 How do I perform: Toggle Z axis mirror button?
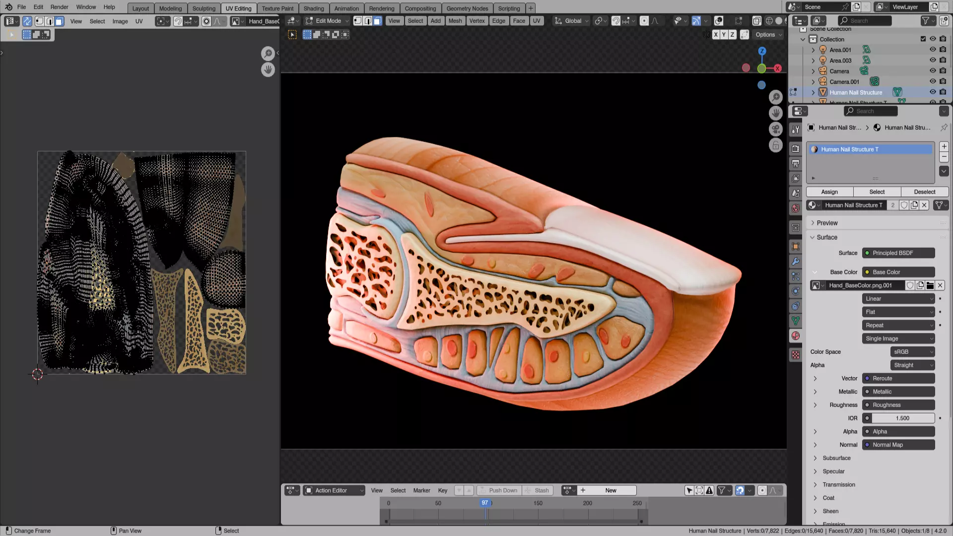732,35
